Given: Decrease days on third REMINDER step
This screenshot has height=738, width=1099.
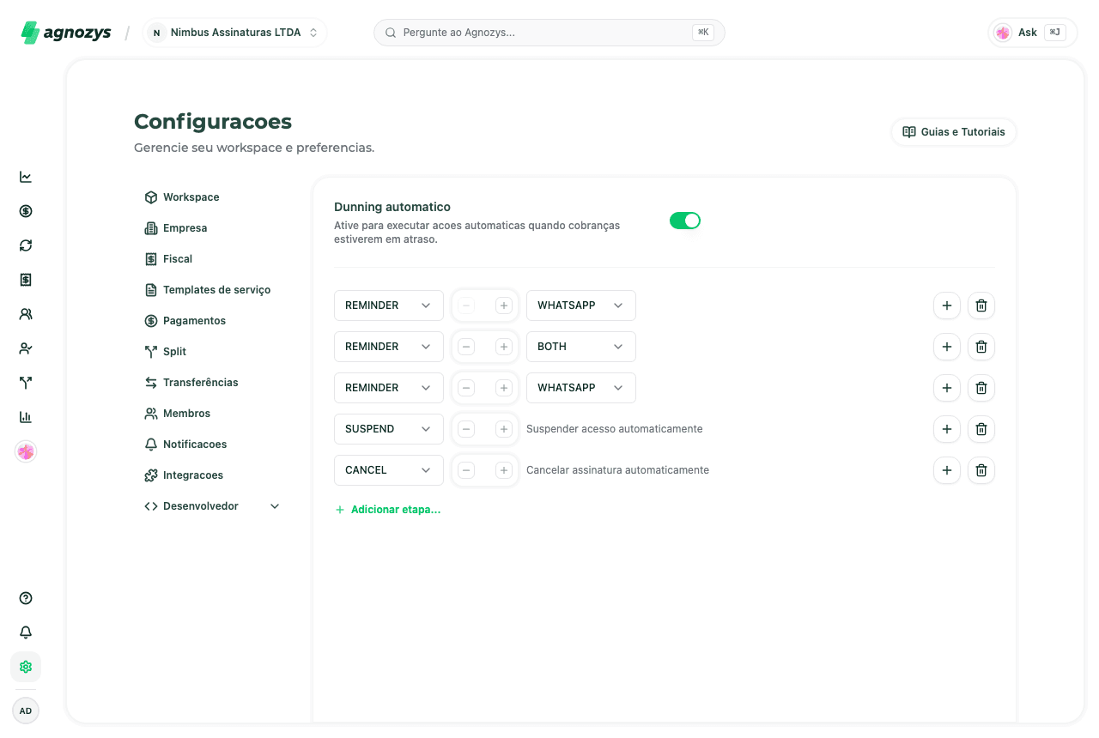Looking at the screenshot, I should point(466,388).
